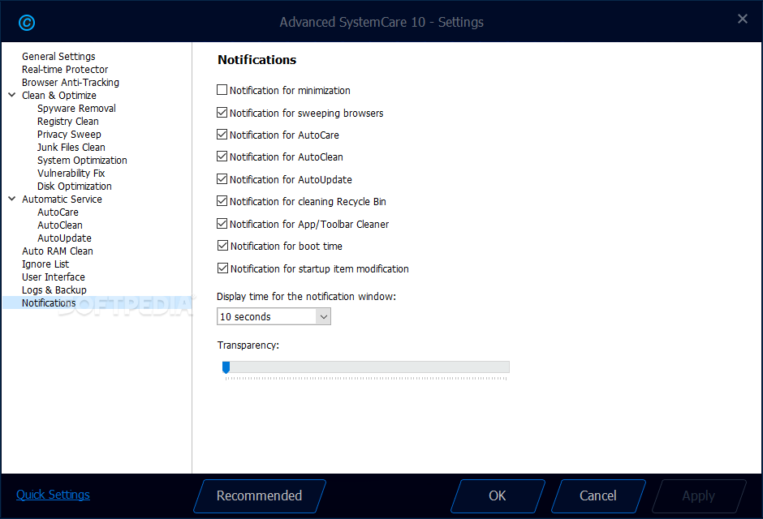
Task: Open System Optimization settings
Action: tap(82, 161)
